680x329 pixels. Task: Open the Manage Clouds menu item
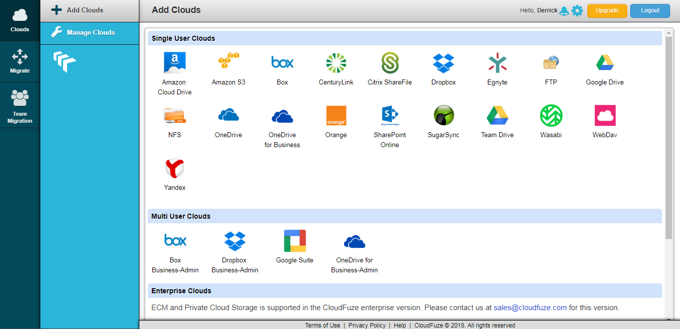90,33
